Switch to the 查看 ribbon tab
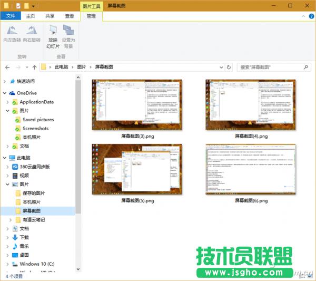 pos(70,16)
